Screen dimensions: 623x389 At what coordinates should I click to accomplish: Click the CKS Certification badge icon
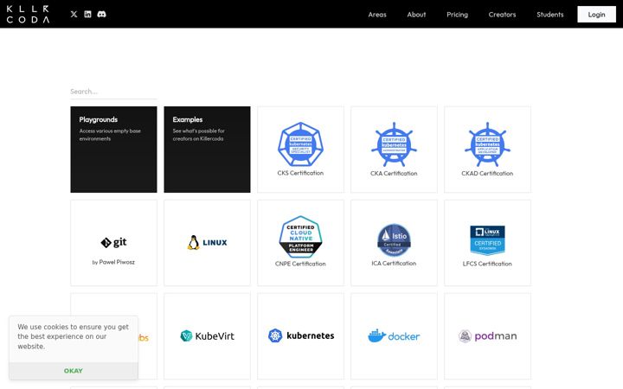[x=300, y=144]
